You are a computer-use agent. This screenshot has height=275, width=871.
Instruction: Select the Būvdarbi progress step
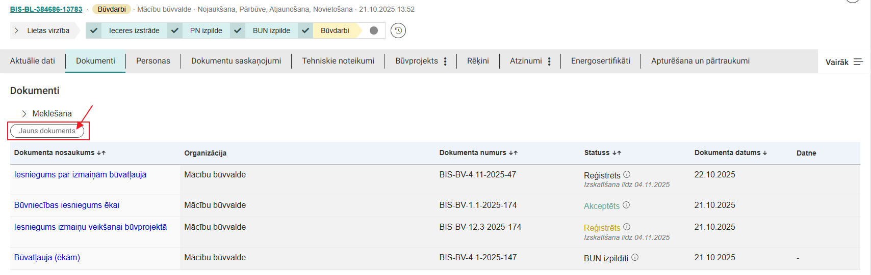(335, 30)
